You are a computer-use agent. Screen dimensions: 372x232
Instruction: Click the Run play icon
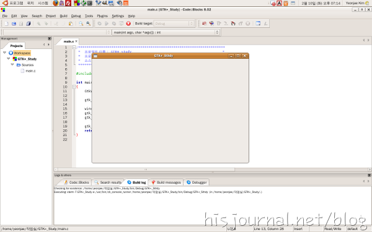pos(107,24)
